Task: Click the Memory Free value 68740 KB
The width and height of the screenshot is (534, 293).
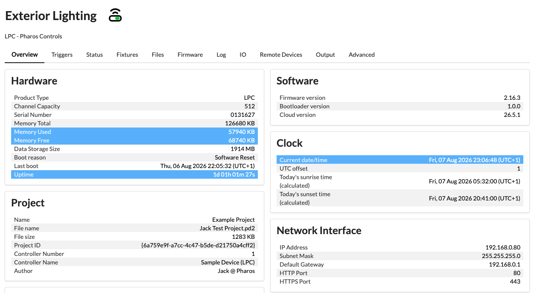Action: tap(242, 140)
